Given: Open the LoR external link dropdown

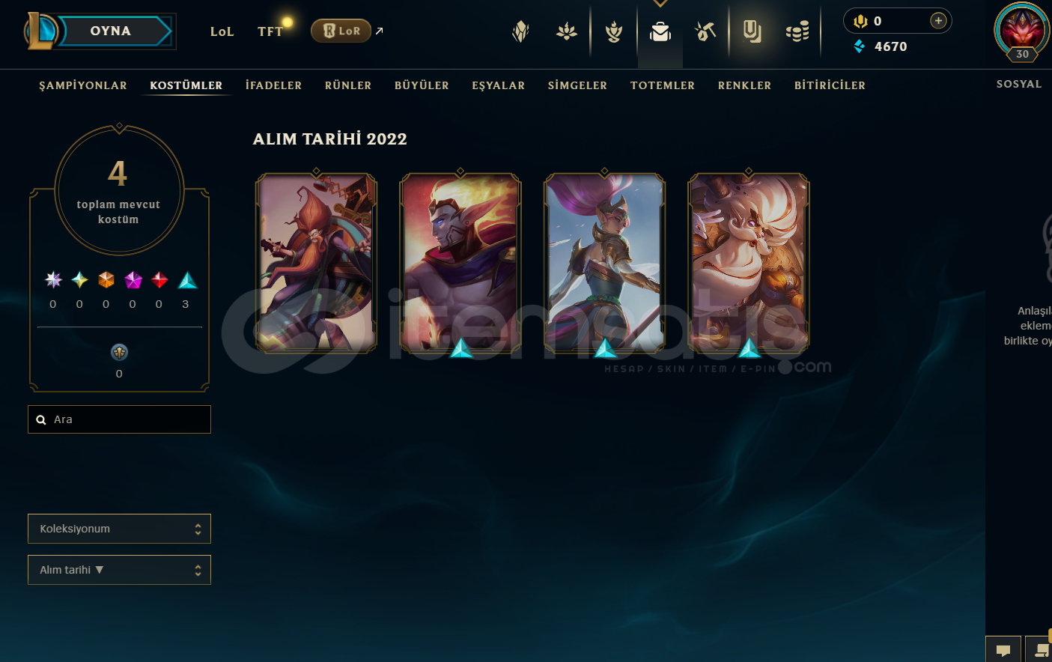Looking at the screenshot, I should click(341, 31).
